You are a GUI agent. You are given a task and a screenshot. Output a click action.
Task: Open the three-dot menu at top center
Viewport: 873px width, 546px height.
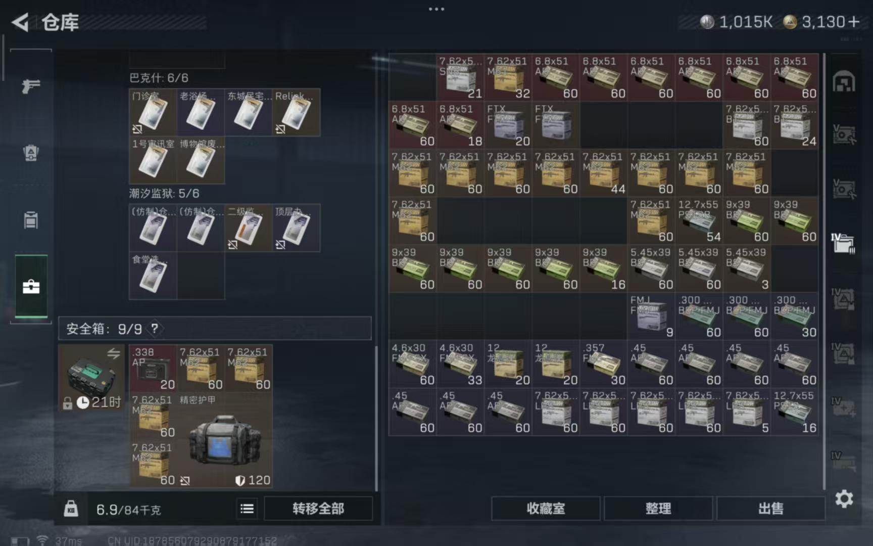pyautogui.click(x=437, y=9)
